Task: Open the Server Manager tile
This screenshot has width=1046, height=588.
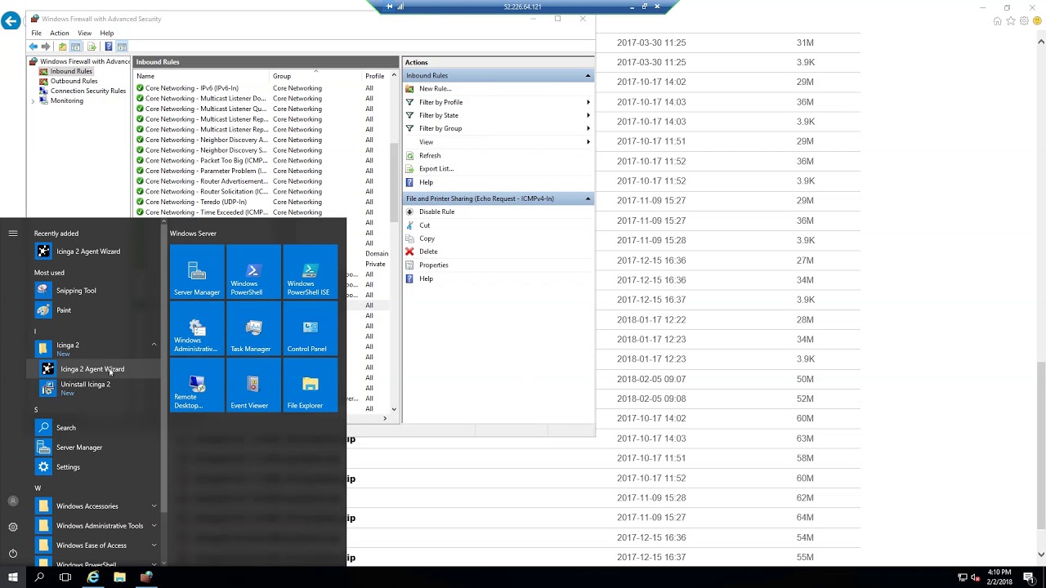Action: 197,272
